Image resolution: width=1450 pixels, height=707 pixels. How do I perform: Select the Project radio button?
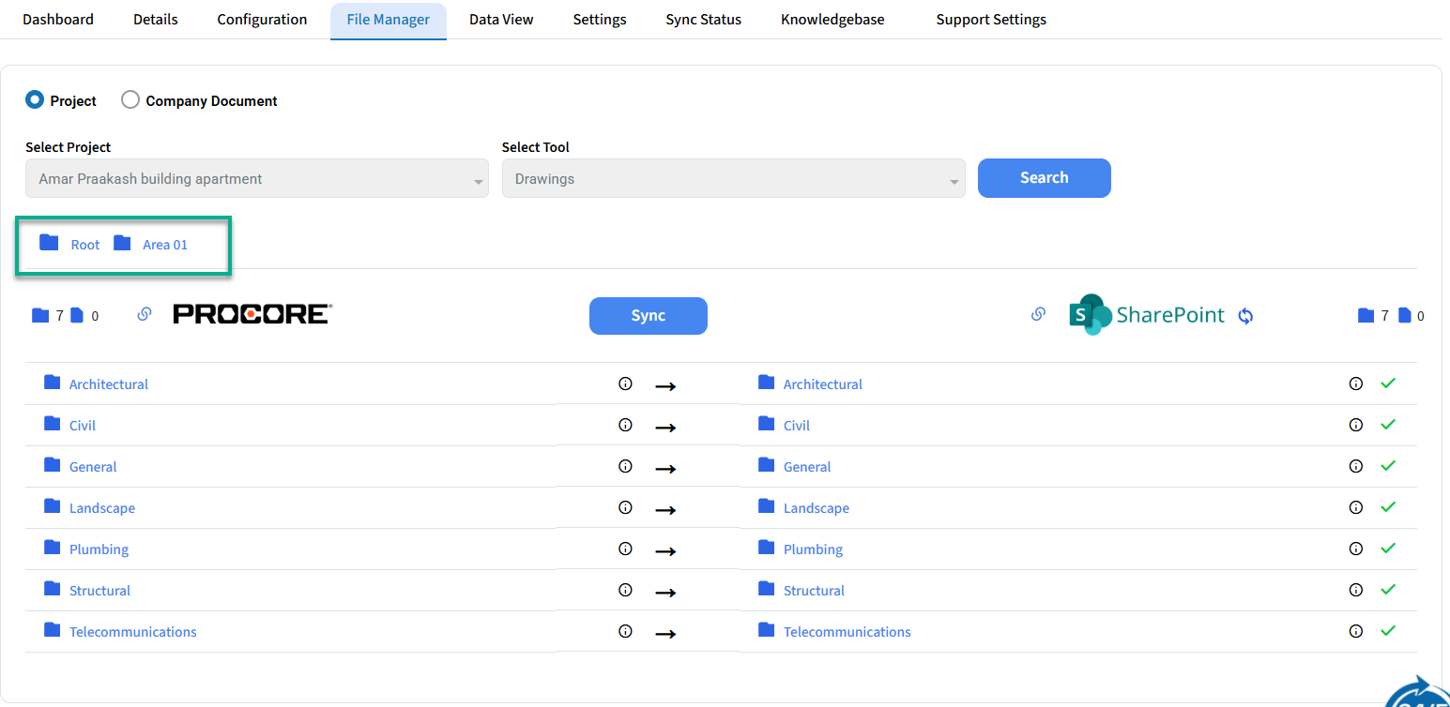pyautogui.click(x=35, y=100)
